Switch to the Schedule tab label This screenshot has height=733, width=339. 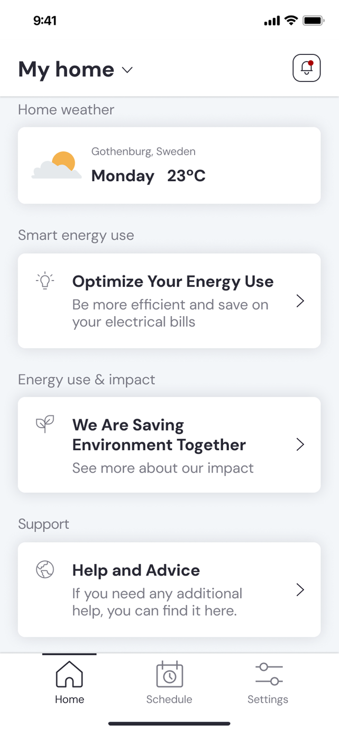click(169, 699)
